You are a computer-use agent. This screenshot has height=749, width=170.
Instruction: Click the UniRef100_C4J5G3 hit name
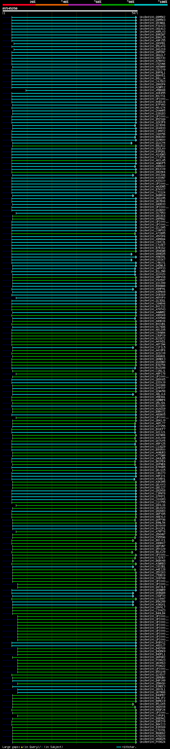tap(152, 81)
